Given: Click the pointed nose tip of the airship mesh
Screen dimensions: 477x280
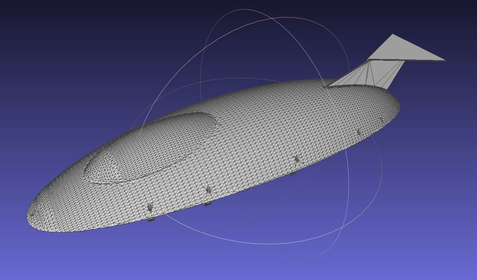Looking at the screenshot, I should (x=32, y=215).
